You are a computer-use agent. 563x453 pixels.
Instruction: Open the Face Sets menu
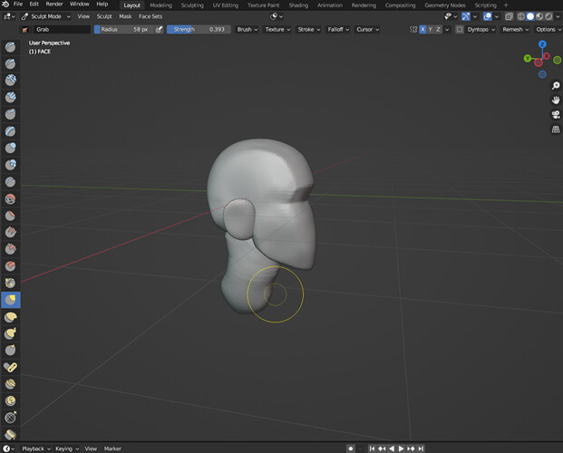coord(150,16)
